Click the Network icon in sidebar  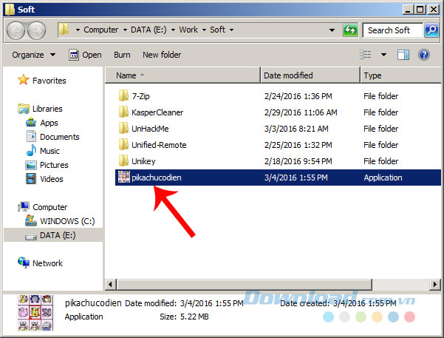coord(24,263)
